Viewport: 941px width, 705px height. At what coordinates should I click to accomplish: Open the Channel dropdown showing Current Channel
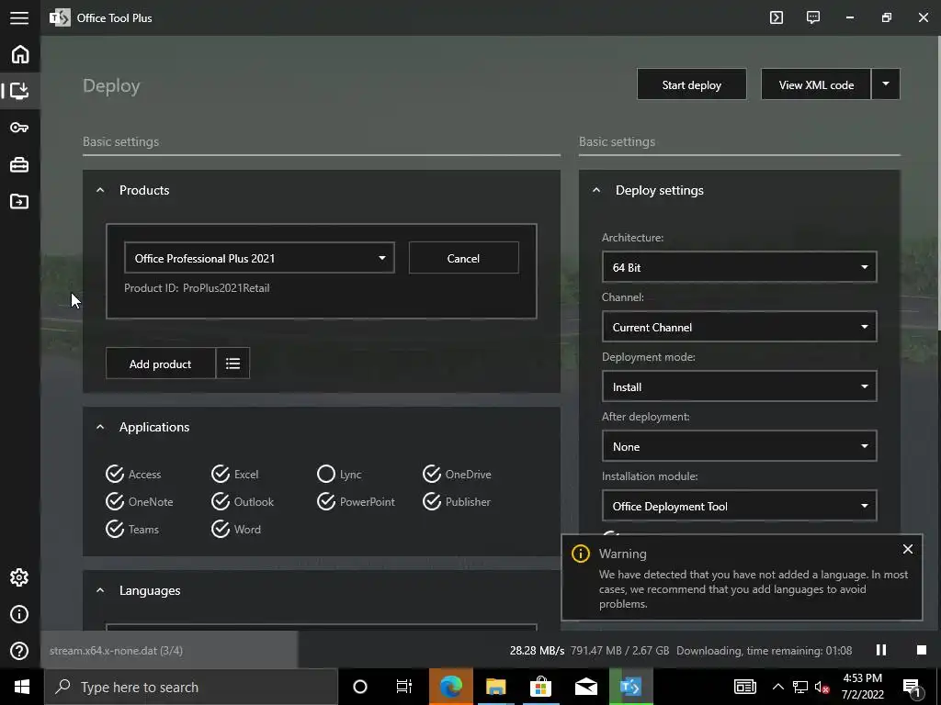point(740,327)
